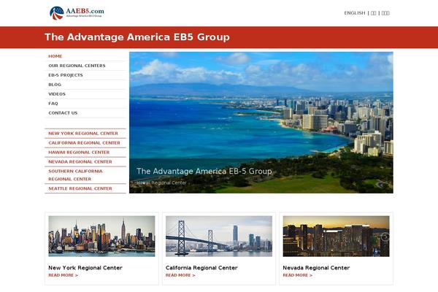Click the New York skyline thumbnail
438x292 pixels.
101,236
